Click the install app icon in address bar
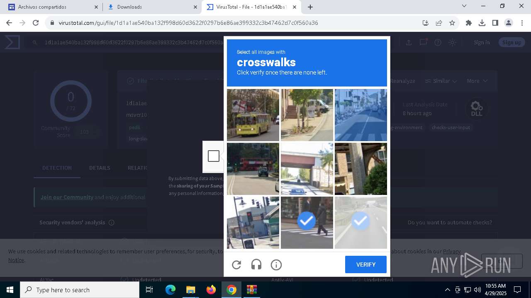Viewport: 531px width, 298px height. 426,23
